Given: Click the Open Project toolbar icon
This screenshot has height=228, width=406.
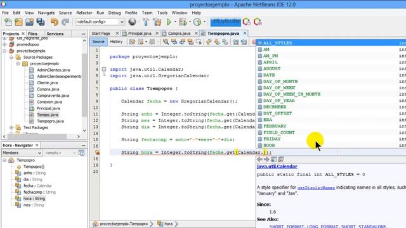Looking at the screenshot, I should coord(30,22).
